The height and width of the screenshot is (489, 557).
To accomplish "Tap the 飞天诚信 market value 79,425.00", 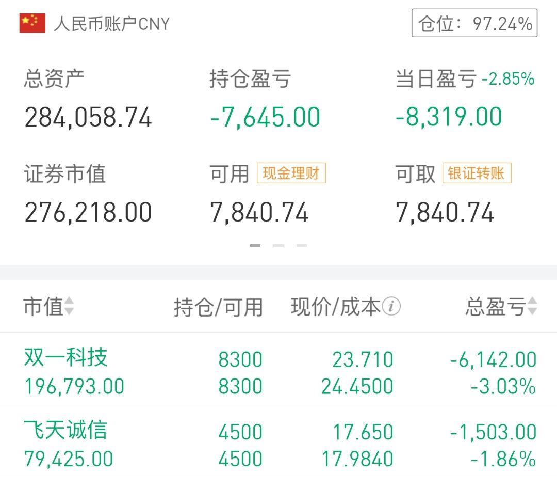I will 69,459.
